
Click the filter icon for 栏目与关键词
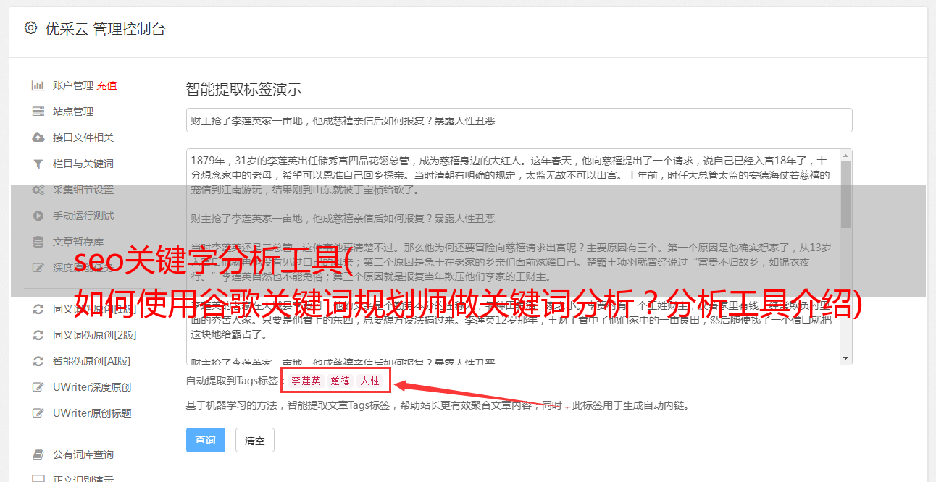(38, 164)
